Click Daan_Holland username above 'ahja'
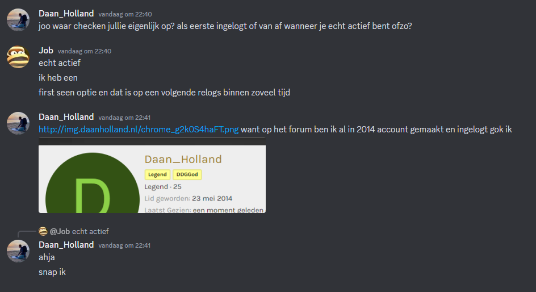The width and height of the screenshot is (536, 292). [66, 245]
